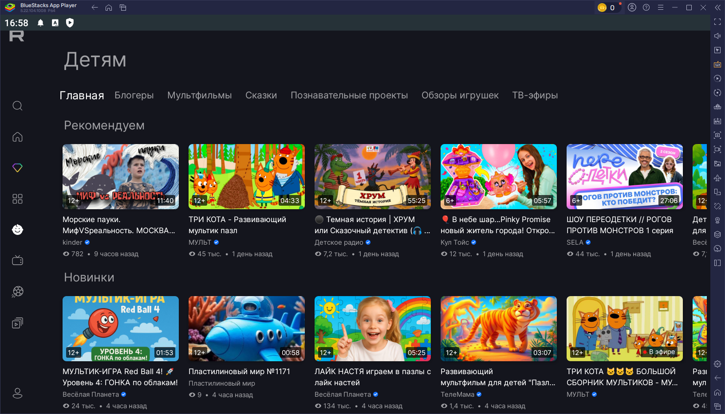Open the ХРУМ Темная история thumbnail

(373, 176)
